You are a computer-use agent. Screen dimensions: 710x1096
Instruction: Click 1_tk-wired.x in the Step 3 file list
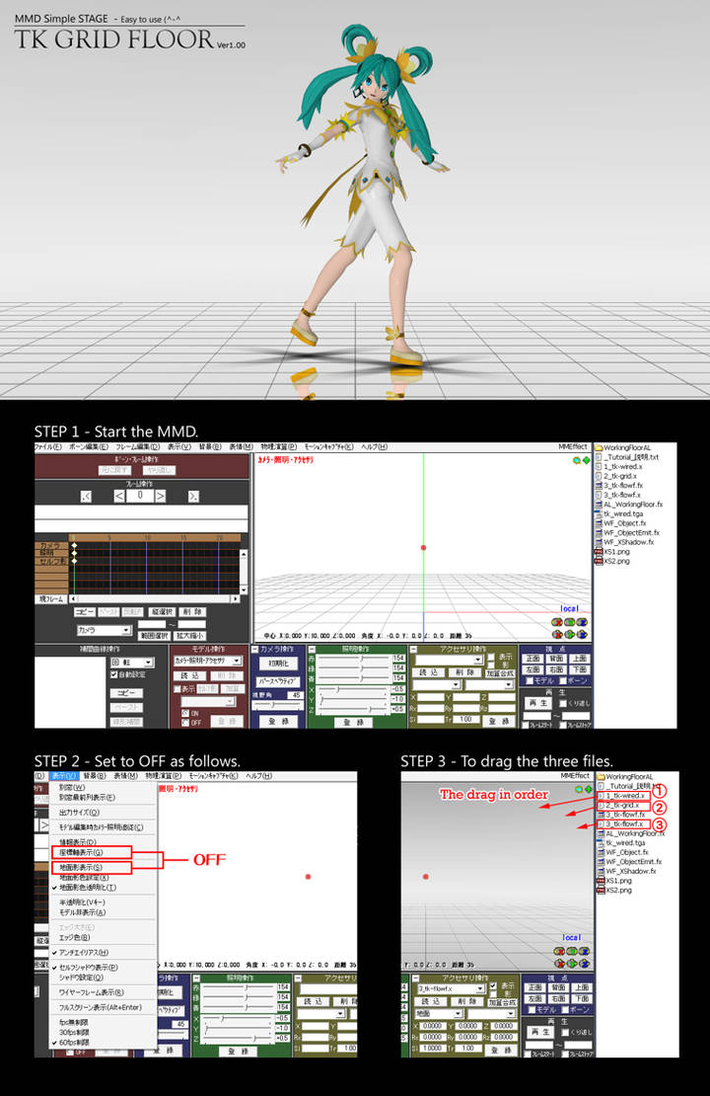625,796
